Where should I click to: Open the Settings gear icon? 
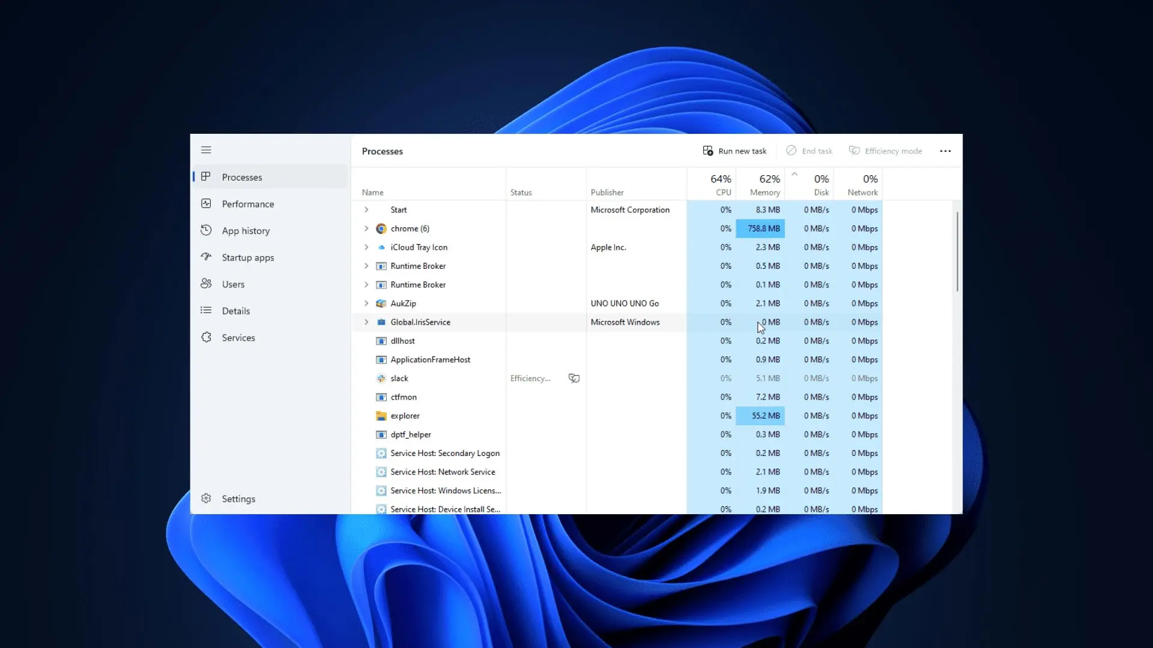(x=206, y=498)
